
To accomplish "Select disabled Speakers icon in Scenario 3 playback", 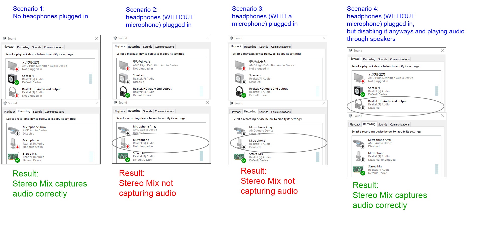I will tap(240, 79).
